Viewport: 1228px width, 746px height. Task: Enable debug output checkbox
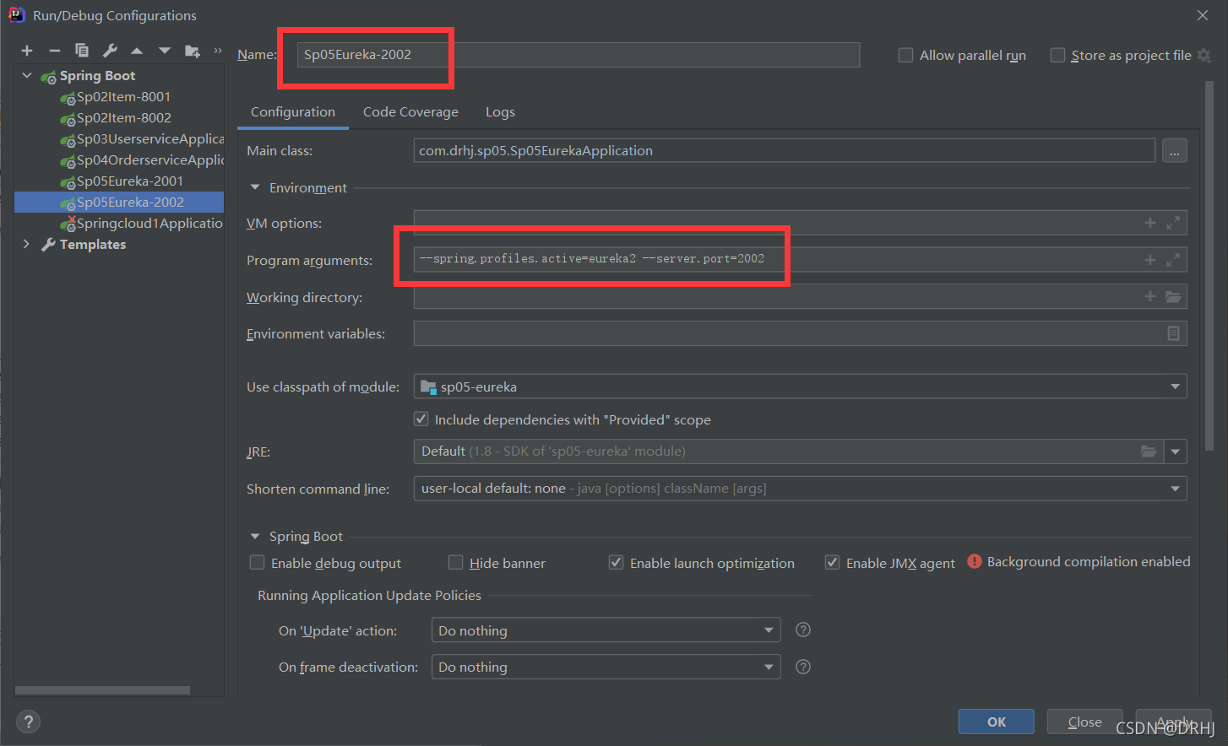pos(258,562)
